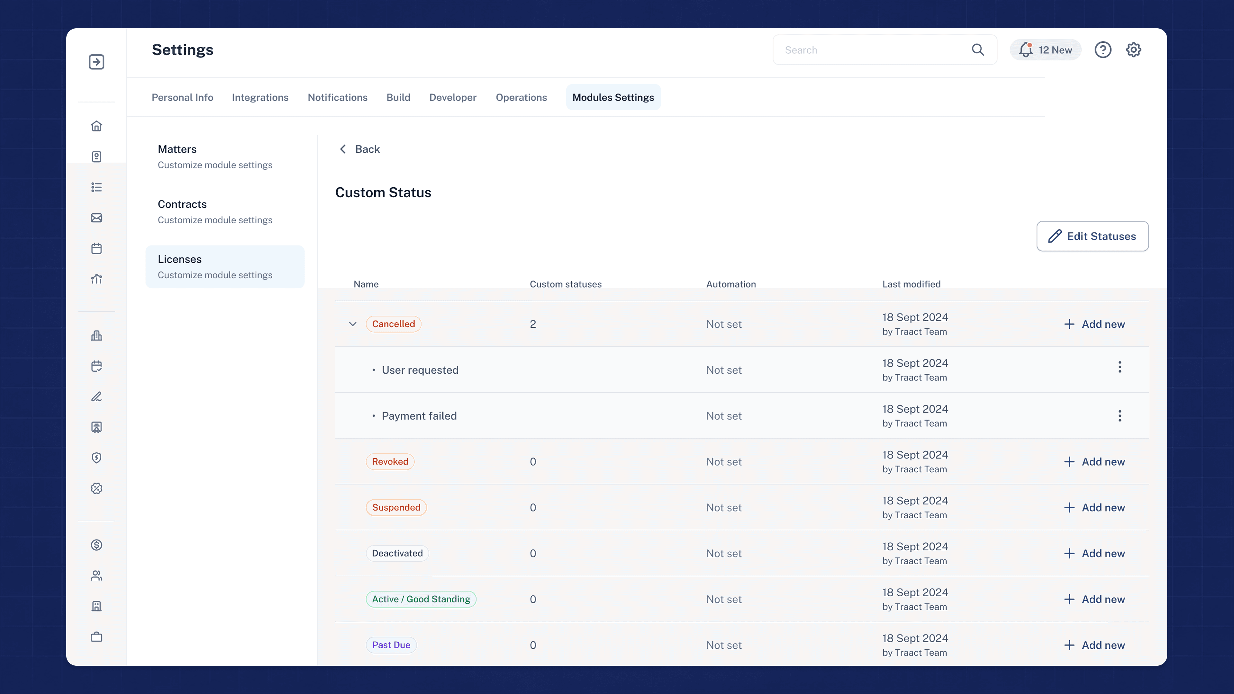Screen dimensions: 1234x694
Task: Switch to Notifications tab
Action: [x=337, y=97]
